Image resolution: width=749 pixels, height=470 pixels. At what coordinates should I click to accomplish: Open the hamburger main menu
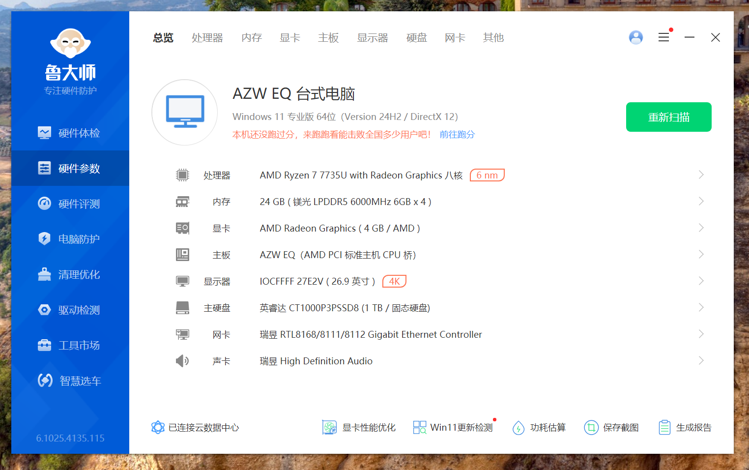point(664,37)
